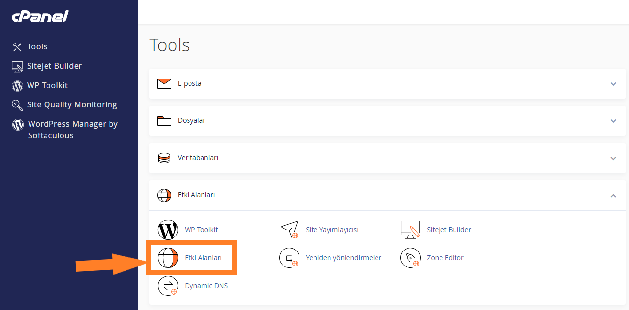The width and height of the screenshot is (629, 310).
Task: Click the Sitejet Builder sidebar monitor icon
Action: point(17,66)
